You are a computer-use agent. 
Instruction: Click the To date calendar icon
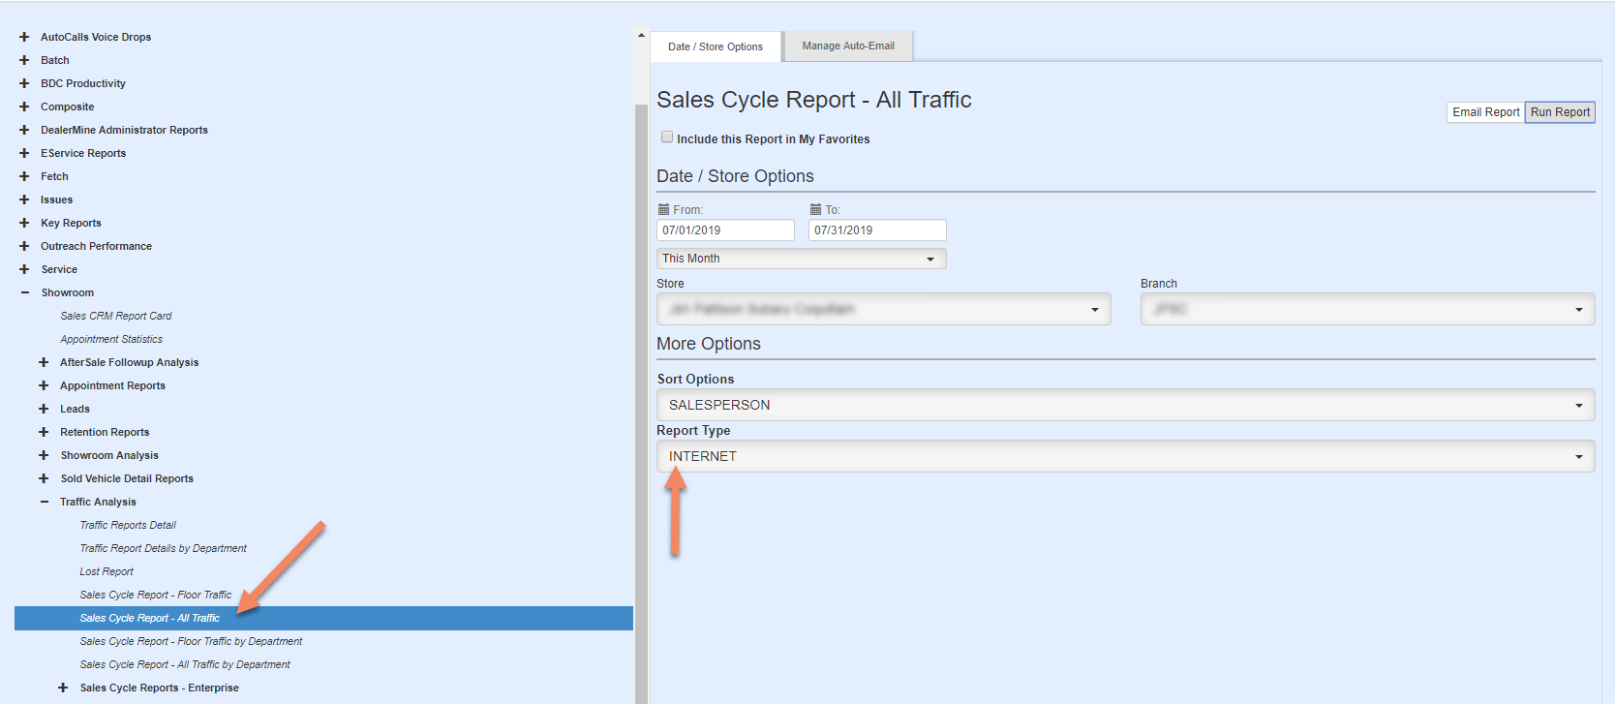click(815, 209)
